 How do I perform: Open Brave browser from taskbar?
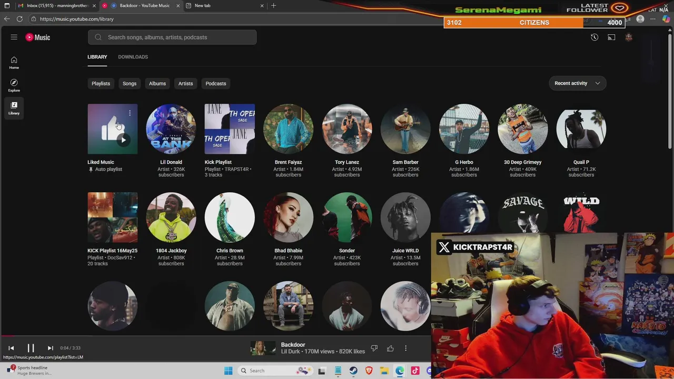tap(369, 371)
